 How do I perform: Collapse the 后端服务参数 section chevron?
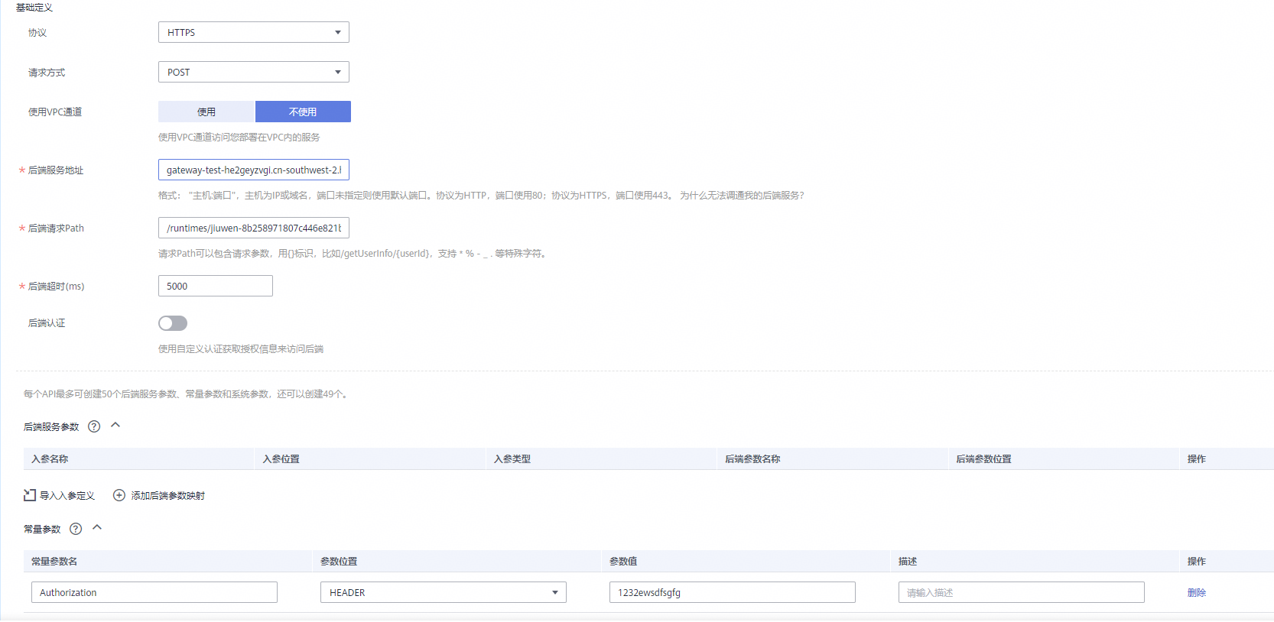[115, 425]
